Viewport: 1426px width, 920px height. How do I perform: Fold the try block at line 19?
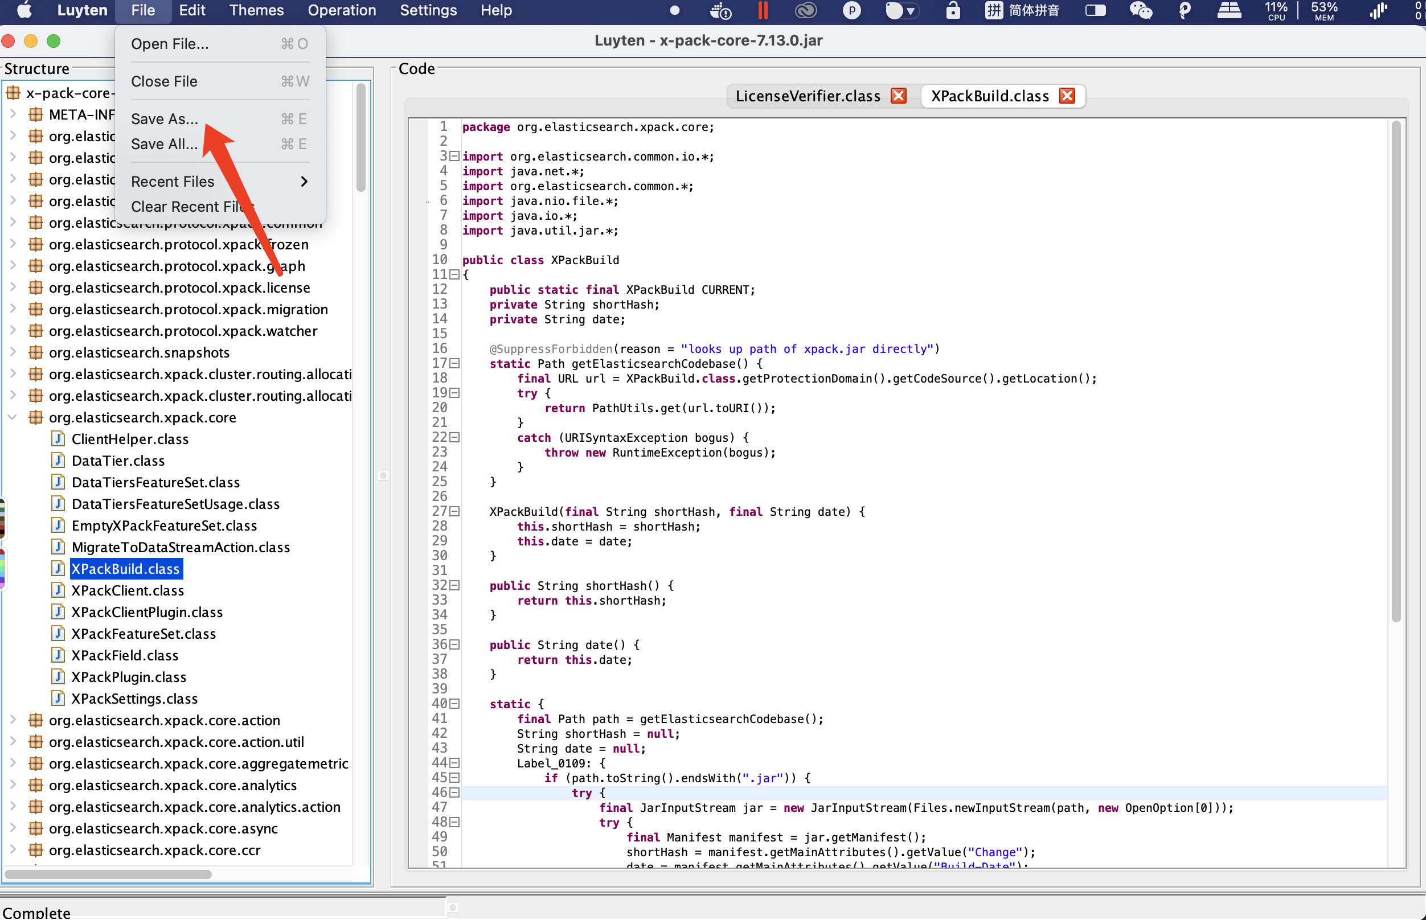pyautogui.click(x=454, y=393)
